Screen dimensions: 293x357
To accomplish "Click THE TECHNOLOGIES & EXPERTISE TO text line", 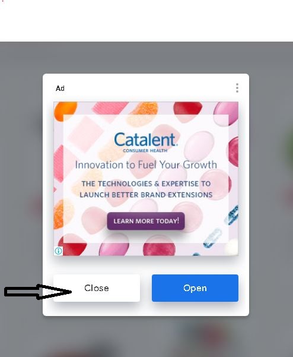I will [146, 184].
